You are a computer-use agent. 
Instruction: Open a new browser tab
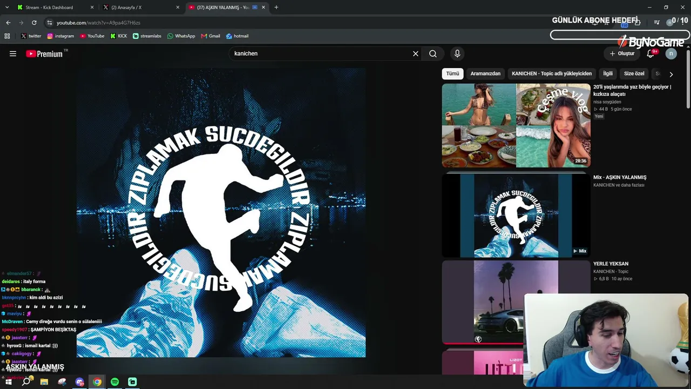tap(276, 8)
